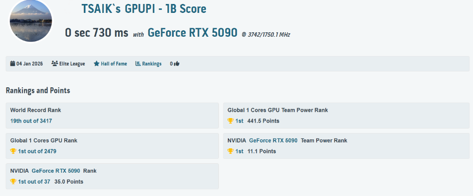Open TSAIK's GPUPI - 1B Score heading
473x196 pixels.
click(144, 9)
